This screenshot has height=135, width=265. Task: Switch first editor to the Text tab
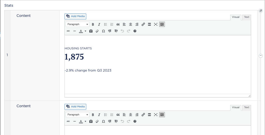point(247,17)
